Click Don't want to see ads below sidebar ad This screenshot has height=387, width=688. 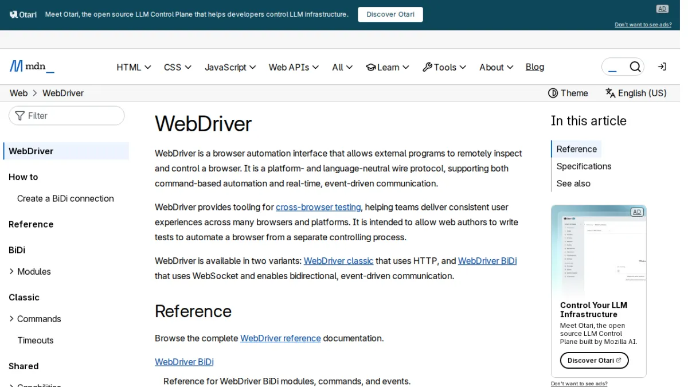(579, 384)
